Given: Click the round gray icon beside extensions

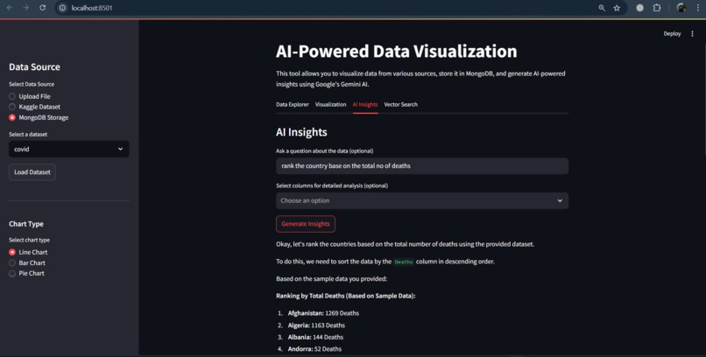Looking at the screenshot, I should click(x=639, y=8).
